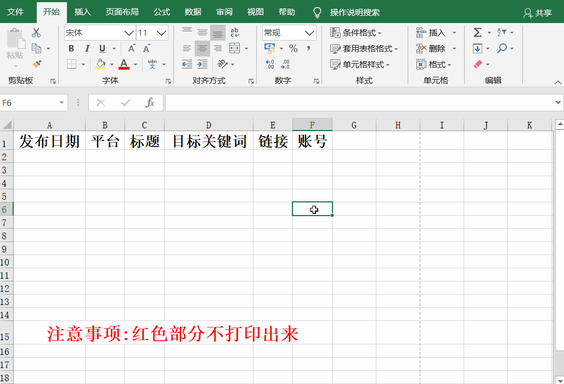Image resolution: width=564 pixels, height=384 pixels.
Task: Increase indent icon
Action: [x=202, y=64]
